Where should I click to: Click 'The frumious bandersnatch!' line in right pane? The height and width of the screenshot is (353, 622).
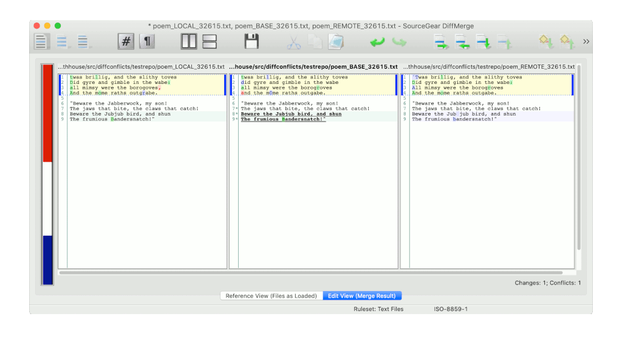pos(454,119)
